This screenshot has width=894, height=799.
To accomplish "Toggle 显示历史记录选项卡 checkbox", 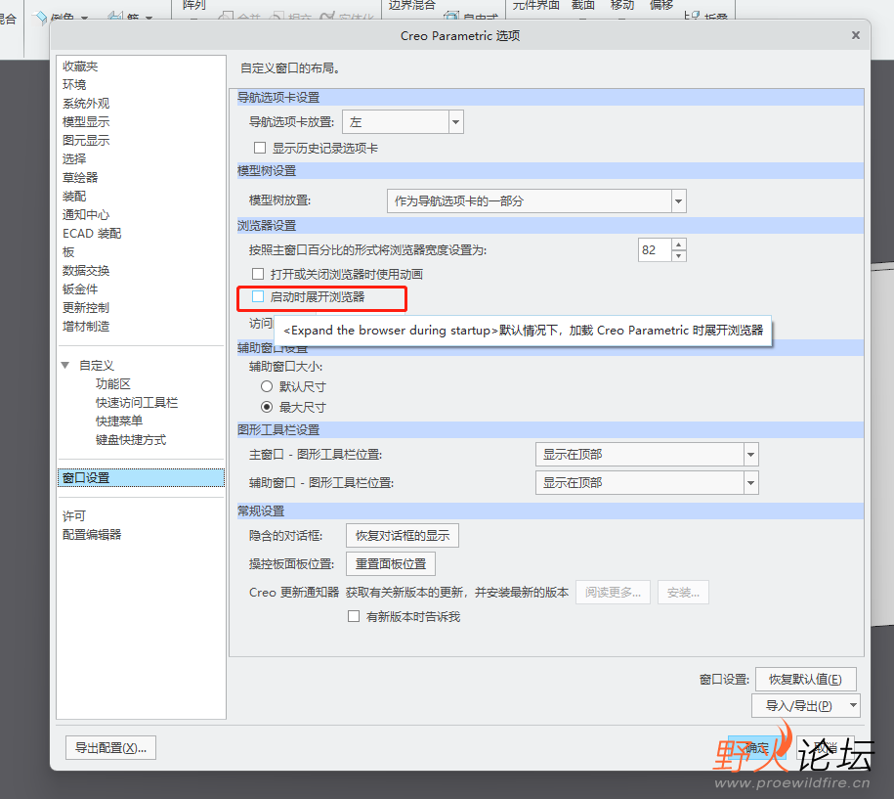I will coord(260,148).
